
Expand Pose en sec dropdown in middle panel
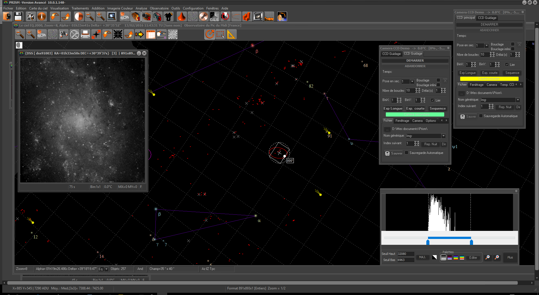pos(412,81)
